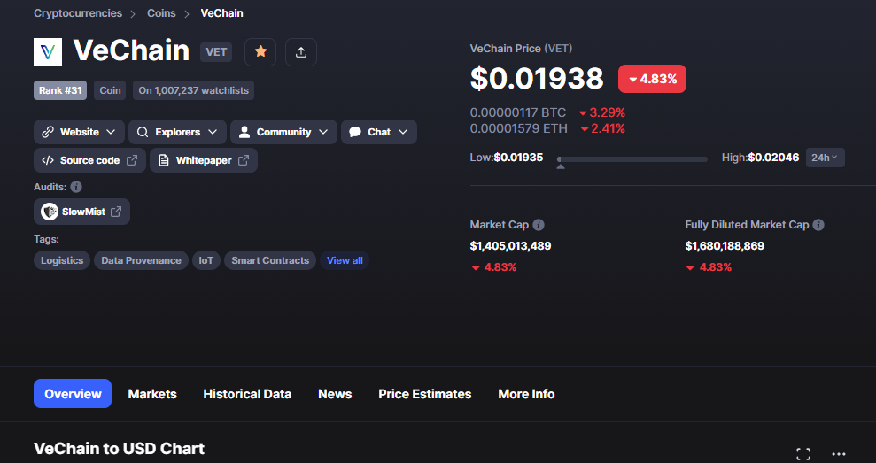Click the Data Provenance tag

point(141,260)
